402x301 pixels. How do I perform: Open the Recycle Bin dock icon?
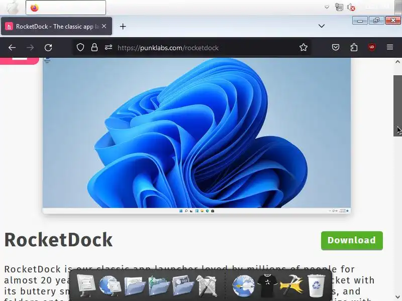click(x=316, y=285)
